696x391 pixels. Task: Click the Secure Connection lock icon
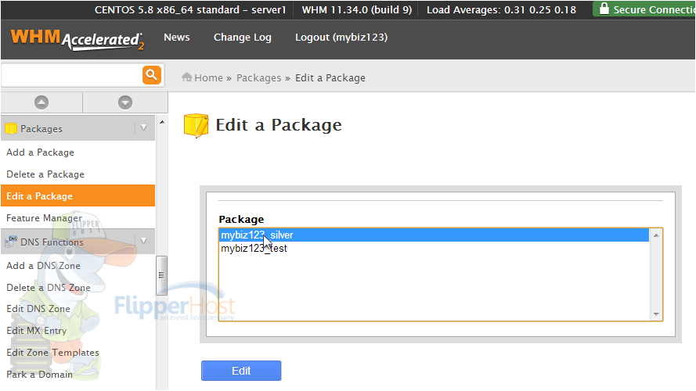click(x=604, y=9)
